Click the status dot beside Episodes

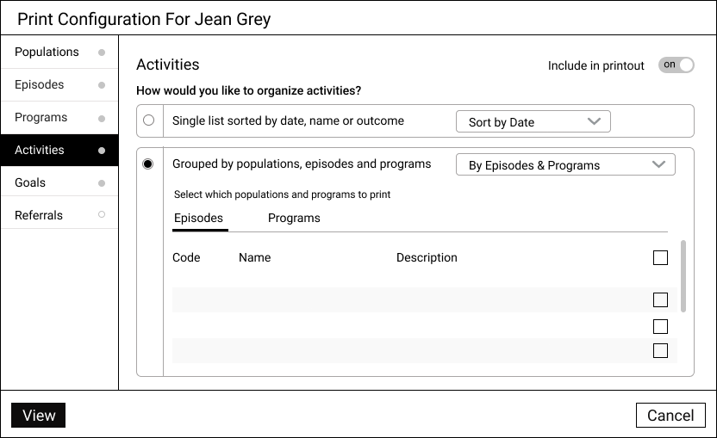[102, 85]
